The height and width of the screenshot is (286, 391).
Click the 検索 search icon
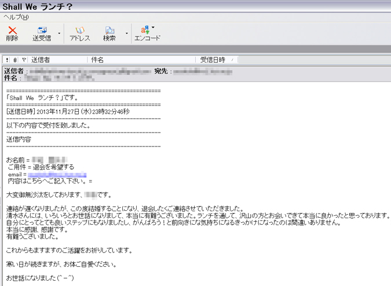(109, 34)
